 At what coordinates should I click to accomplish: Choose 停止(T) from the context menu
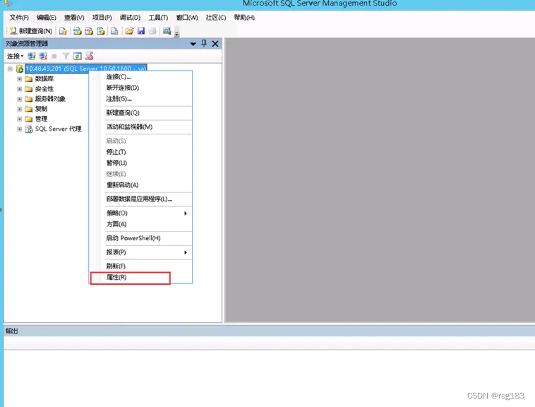(140, 152)
